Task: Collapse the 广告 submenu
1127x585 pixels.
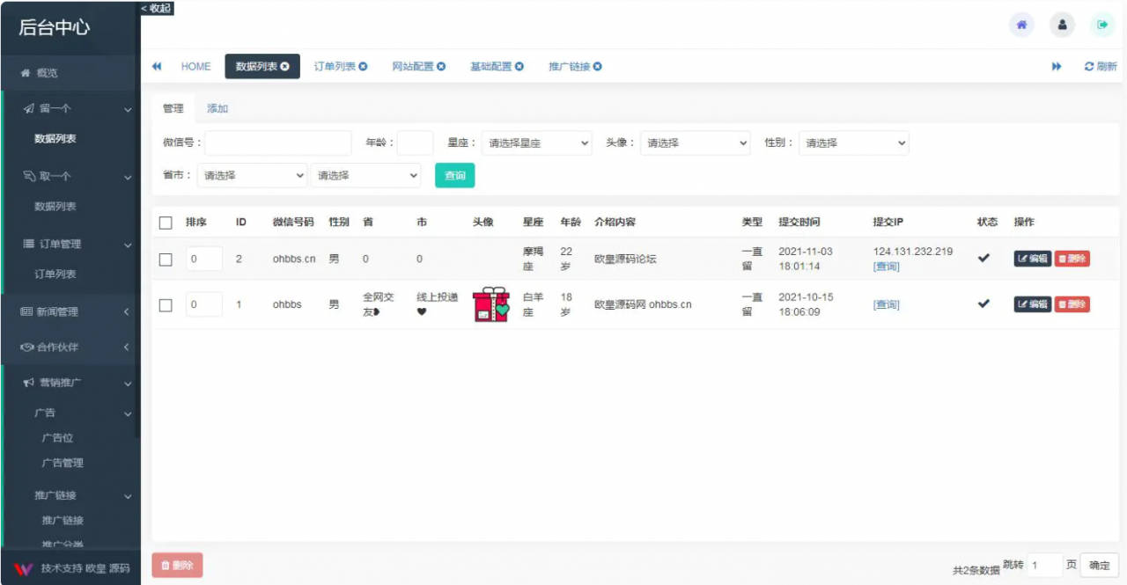Action: click(70, 413)
